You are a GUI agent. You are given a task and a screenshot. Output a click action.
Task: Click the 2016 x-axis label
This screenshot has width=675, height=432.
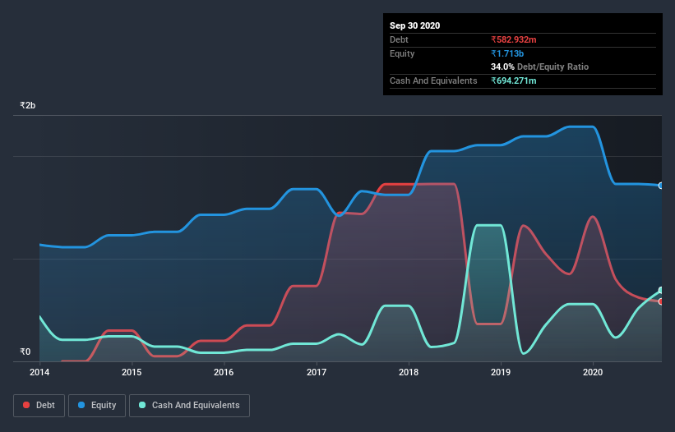coord(224,372)
